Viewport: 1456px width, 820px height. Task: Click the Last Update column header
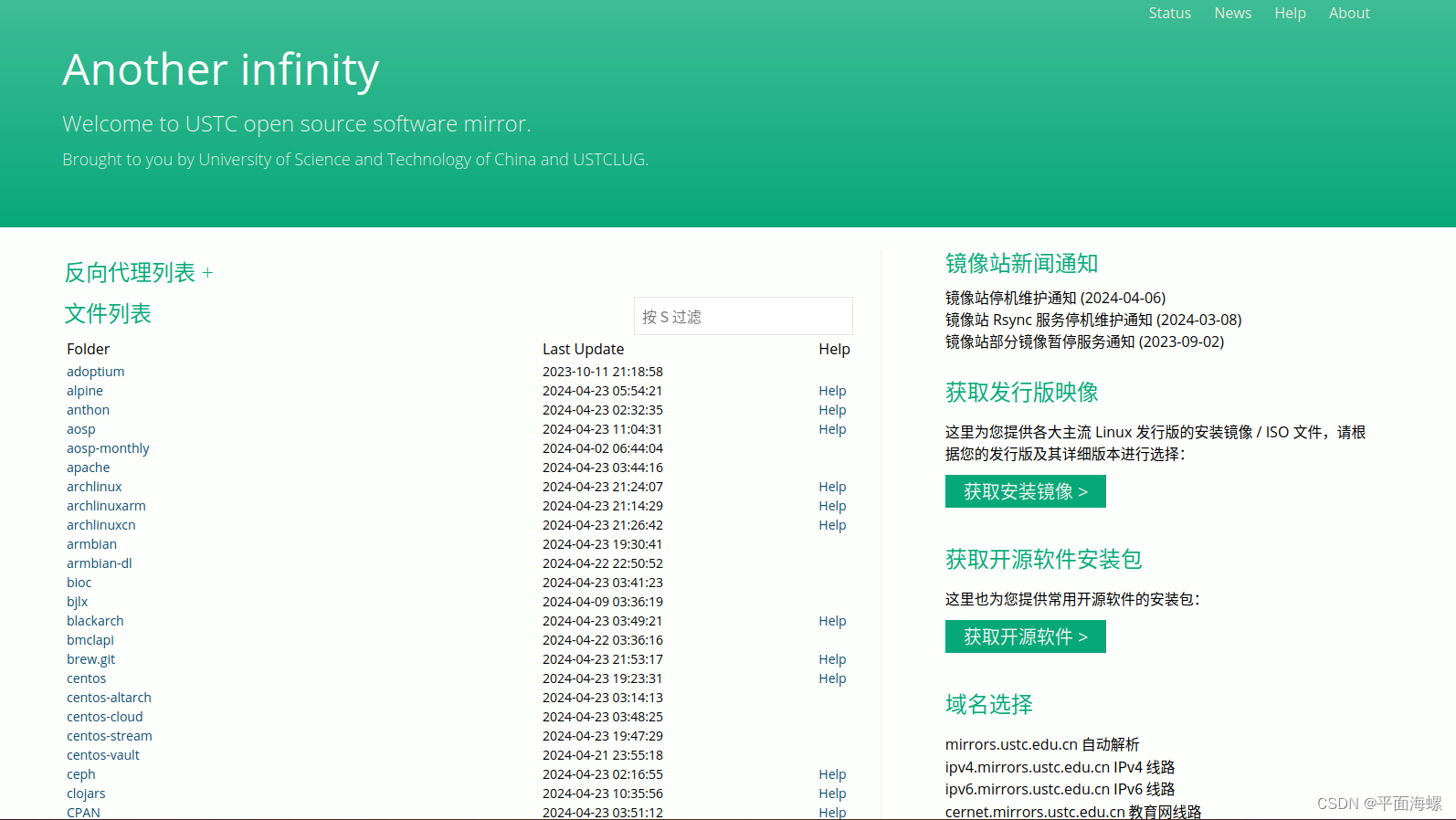click(583, 349)
